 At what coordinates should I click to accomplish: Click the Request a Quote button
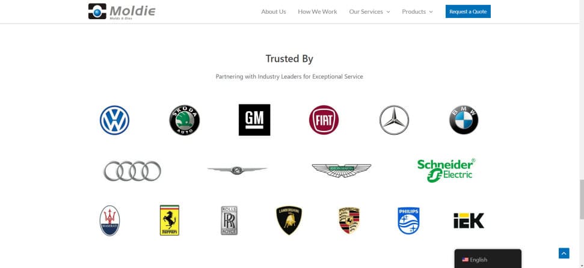pyautogui.click(x=468, y=11)
